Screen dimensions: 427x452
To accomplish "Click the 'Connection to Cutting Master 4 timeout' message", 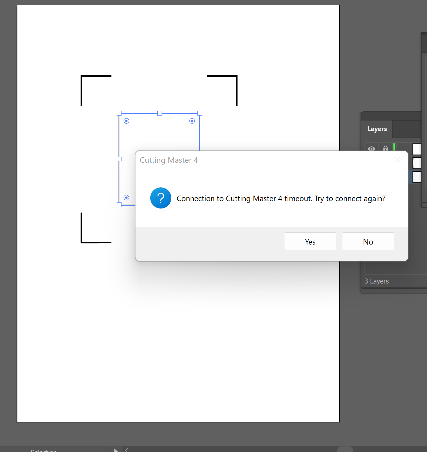I will coord(281,198).
